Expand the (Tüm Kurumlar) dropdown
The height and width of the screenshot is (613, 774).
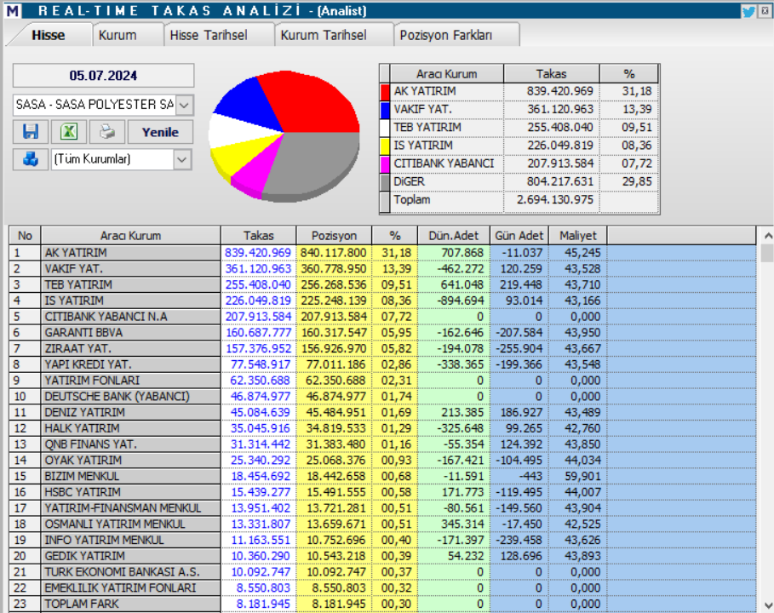click(x=181, y=160)
